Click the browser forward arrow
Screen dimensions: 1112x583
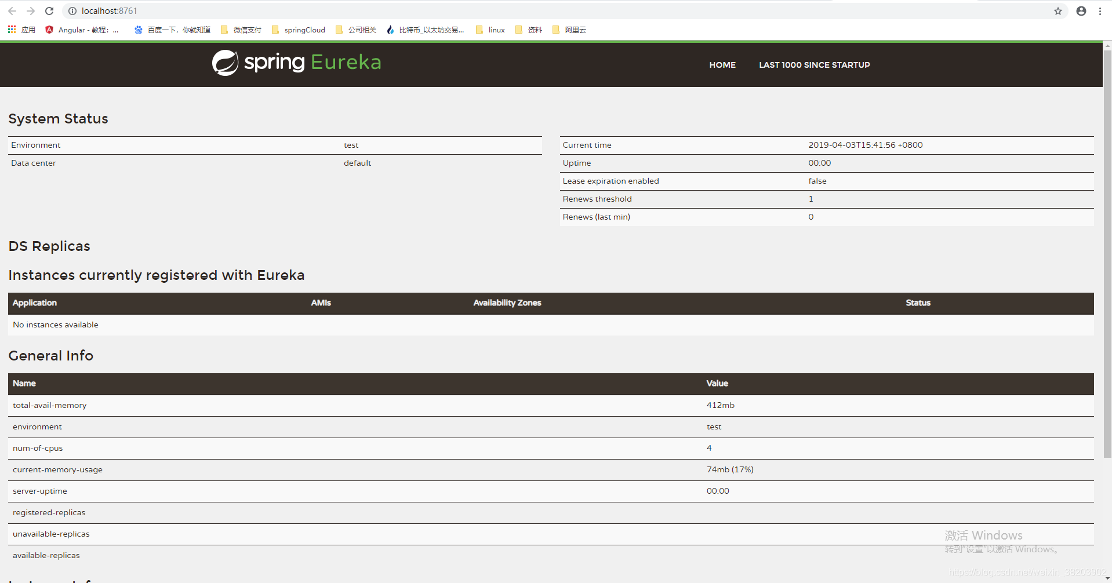(31, 11)
